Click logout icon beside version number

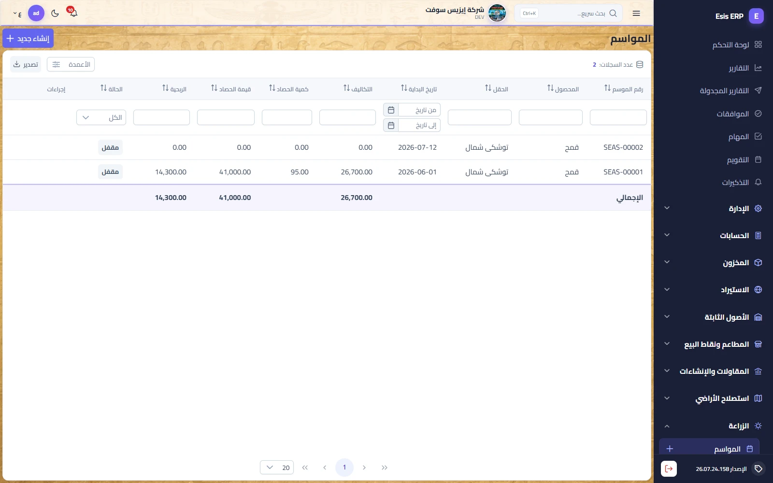[x=669, y=469]
